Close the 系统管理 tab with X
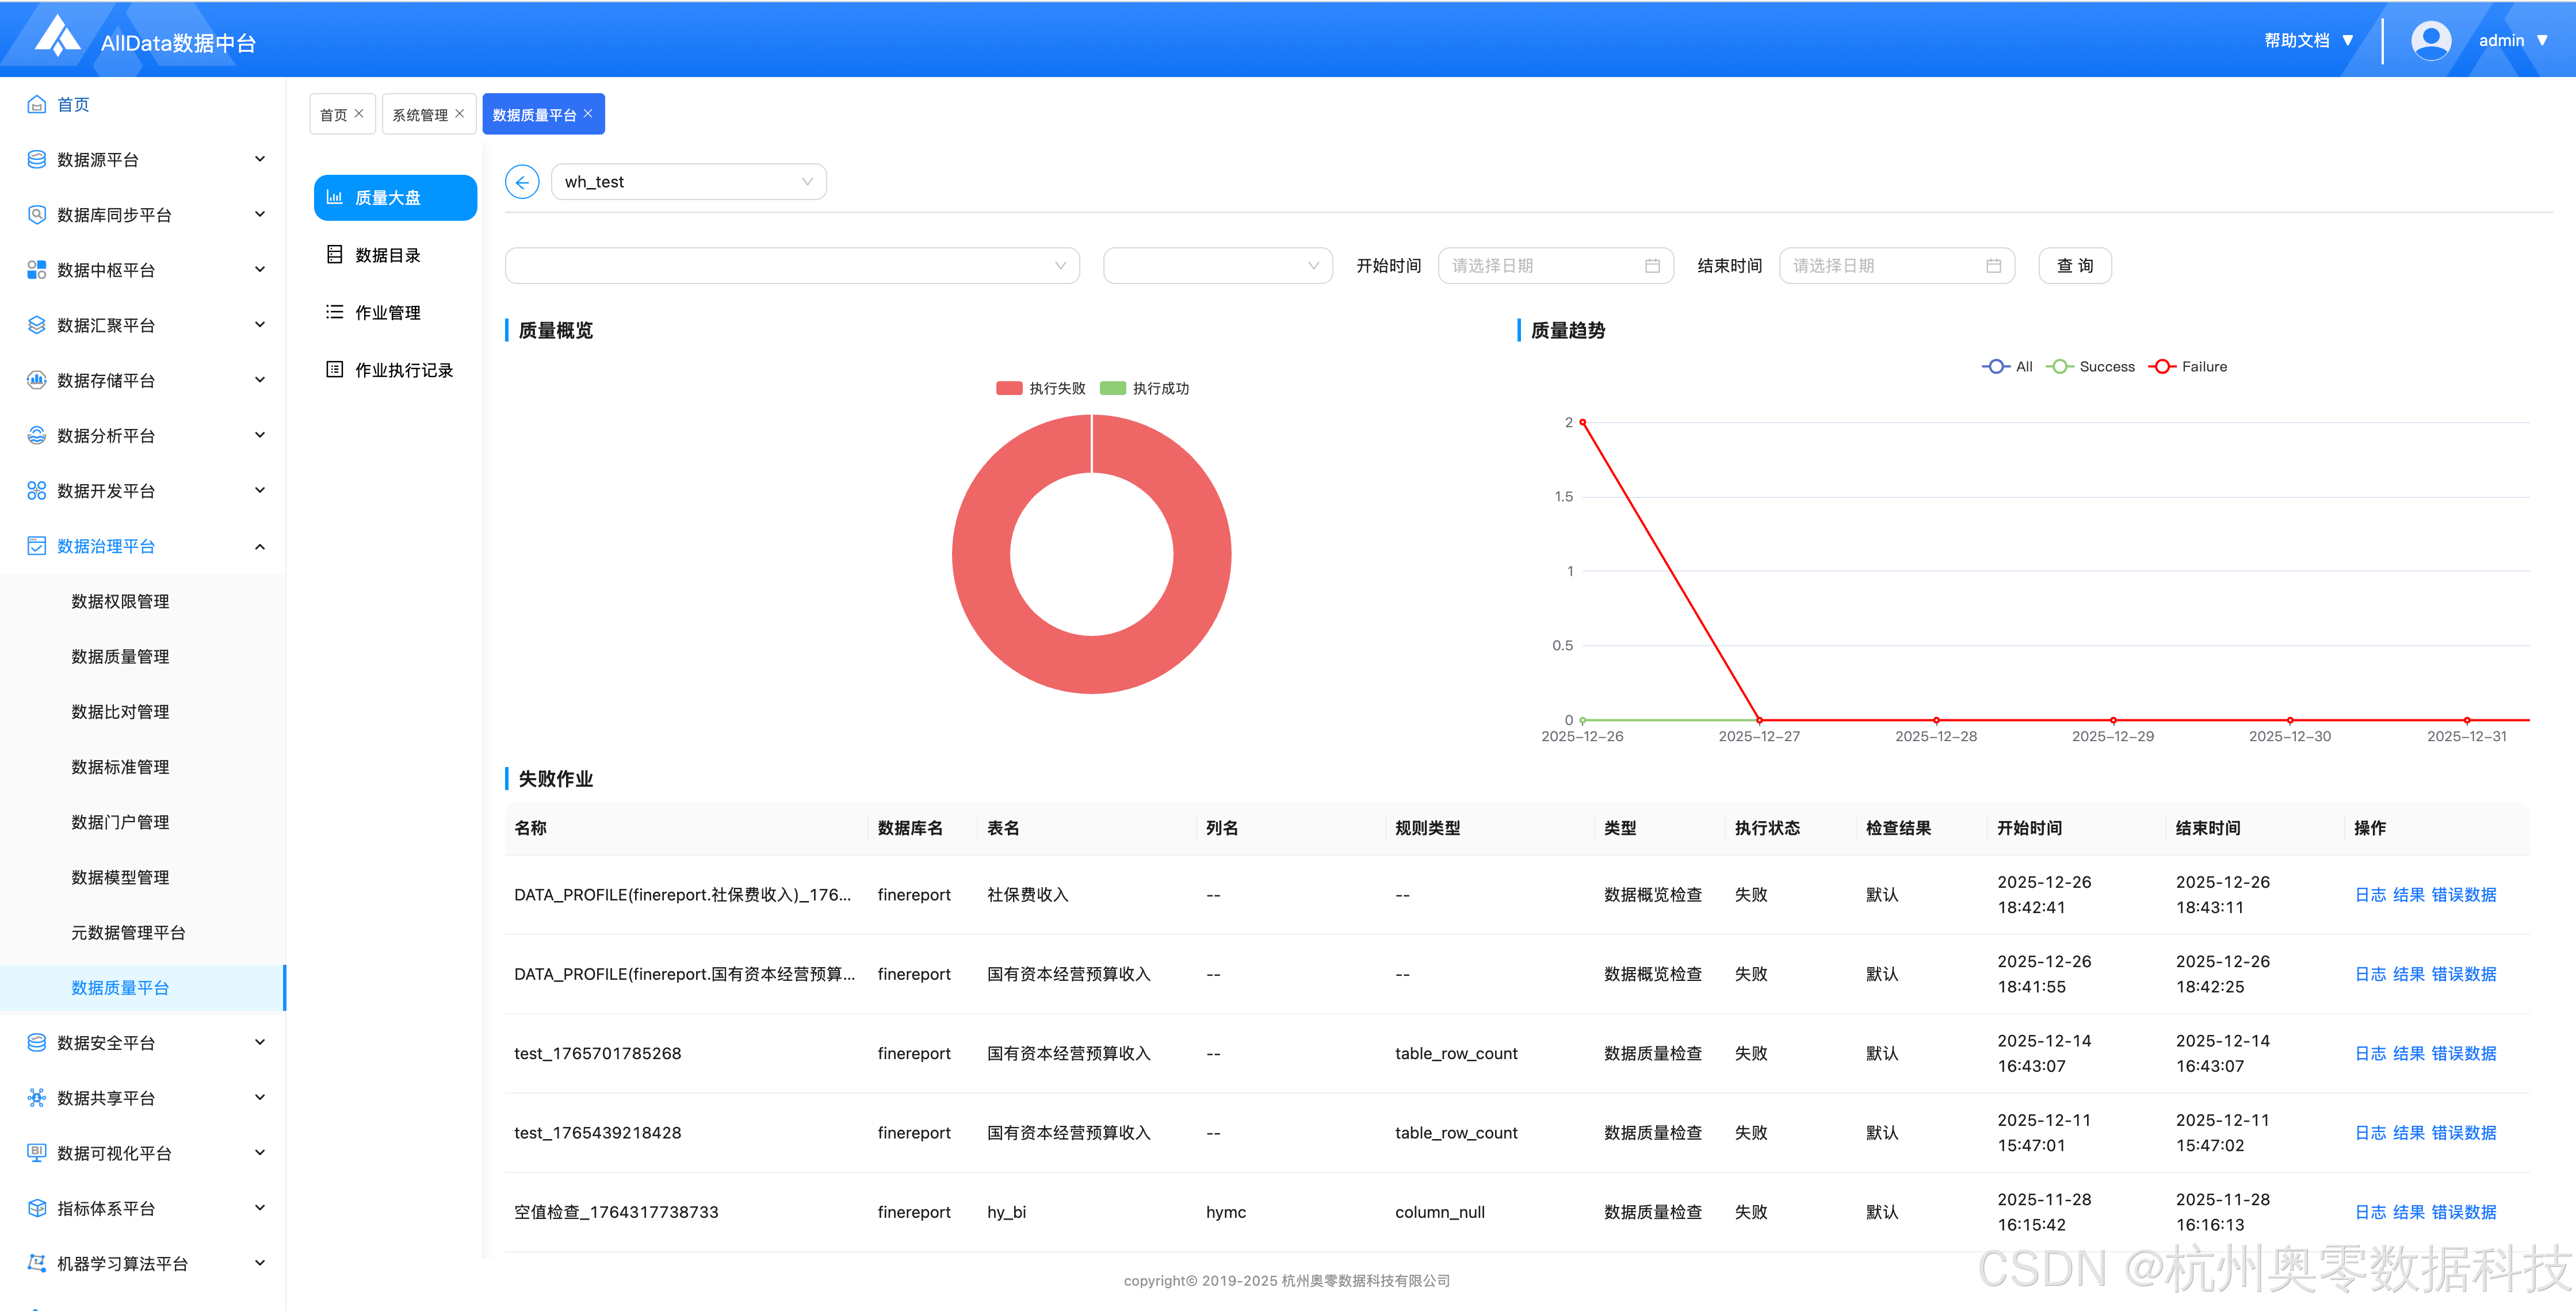 tap(460, 114)
